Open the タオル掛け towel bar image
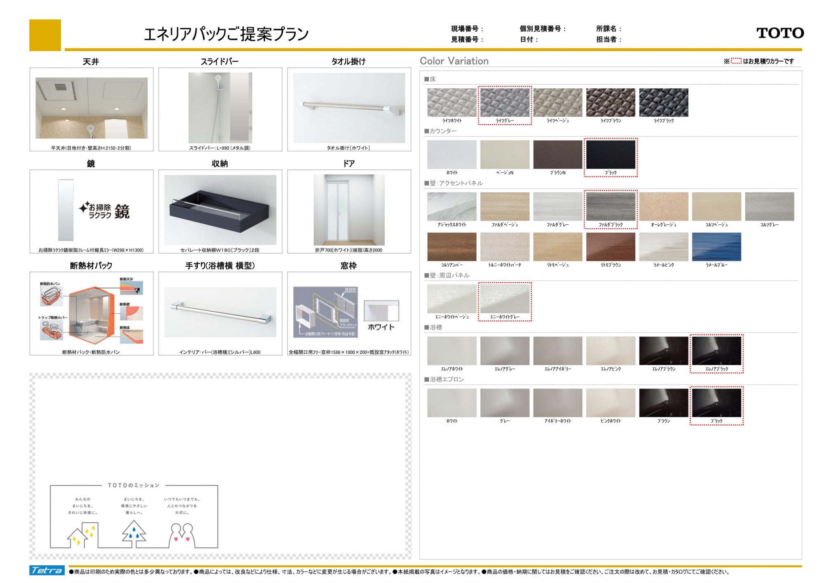824x583 pixels. [349, 108]
